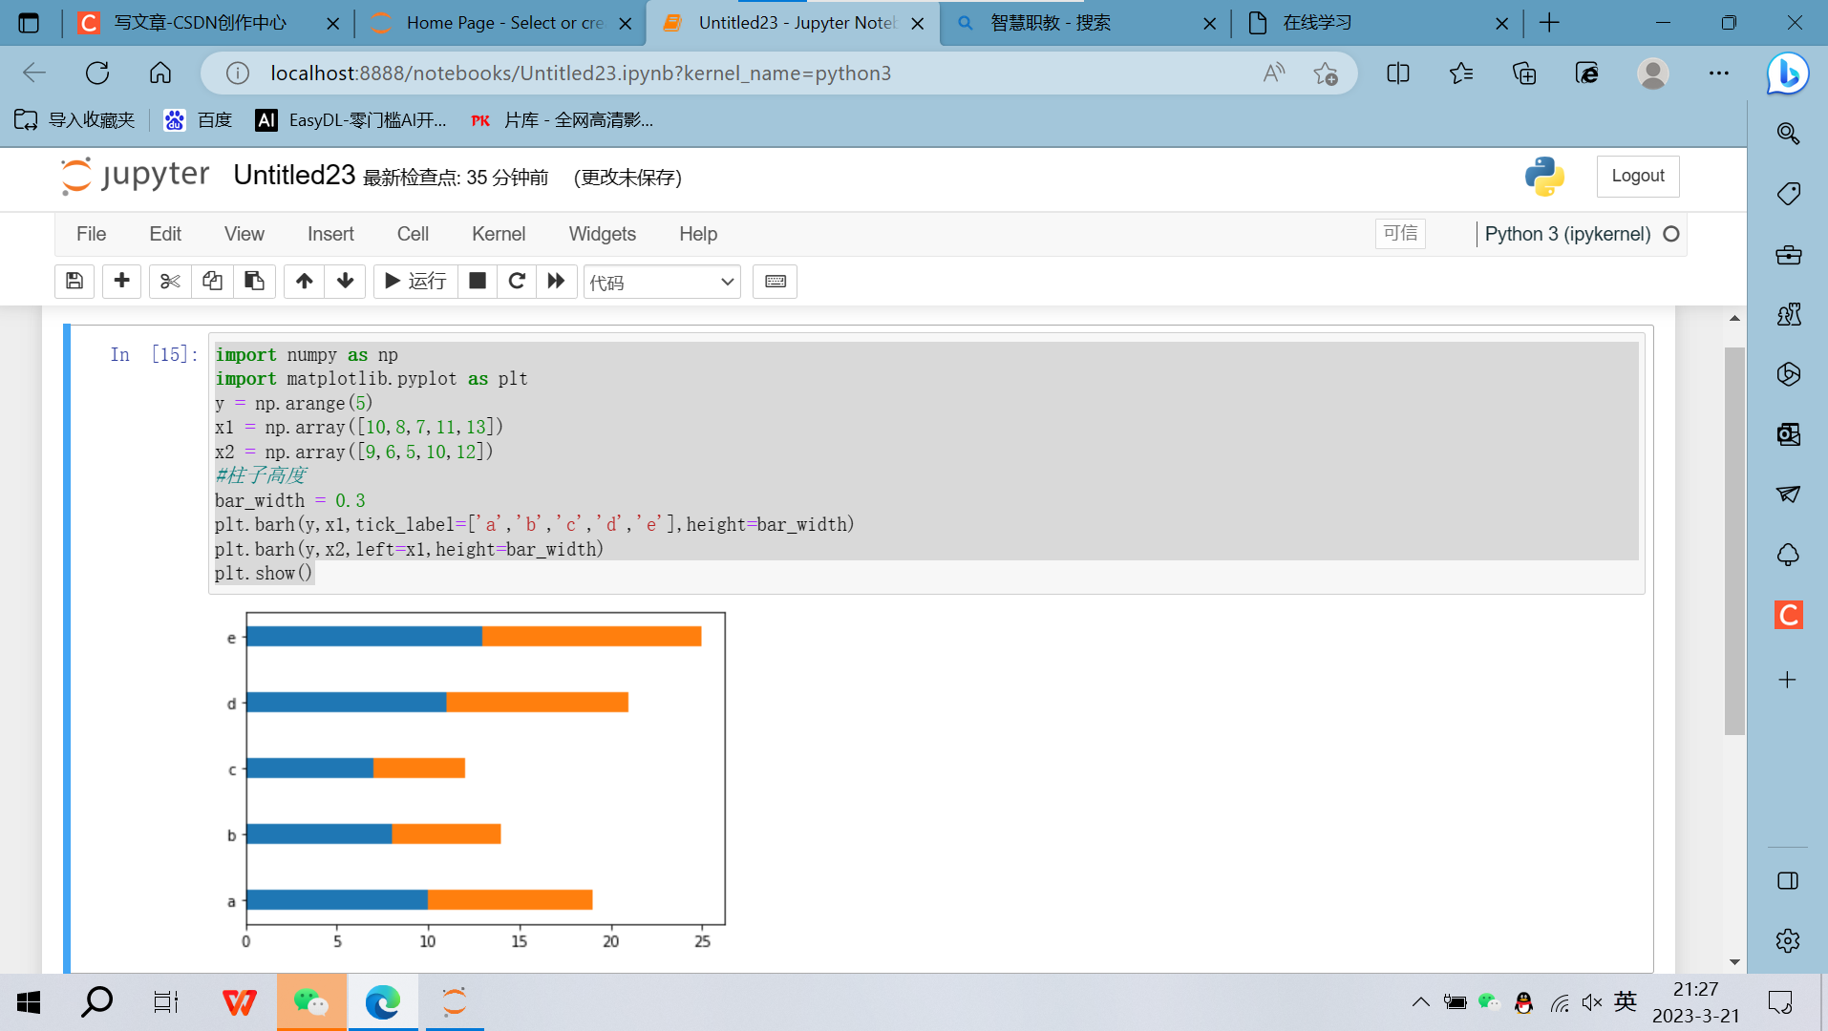
Task: Cut the selected cell with scissors icon
Action: (169, 281)
